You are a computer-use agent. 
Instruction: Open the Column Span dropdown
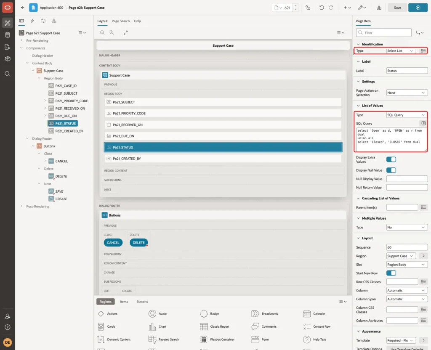click(x=407, y=299)
